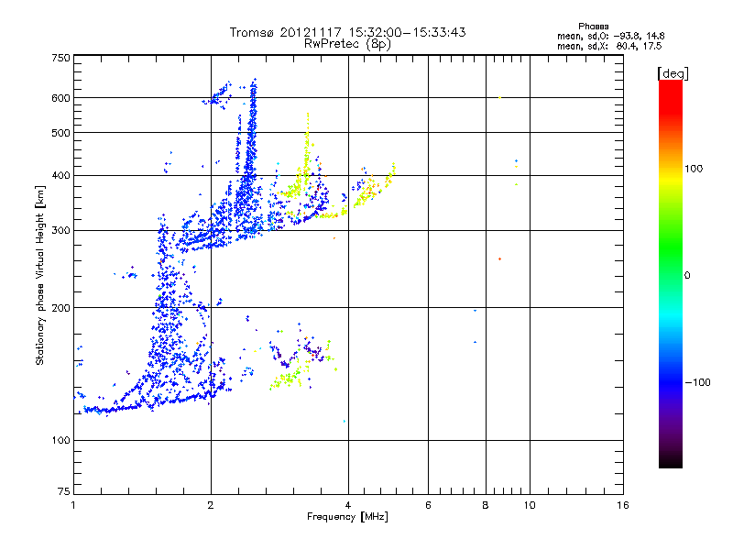Click the colorbar tick label '100'
Viewport: 733px width, 550px height.
click(694, 169)
